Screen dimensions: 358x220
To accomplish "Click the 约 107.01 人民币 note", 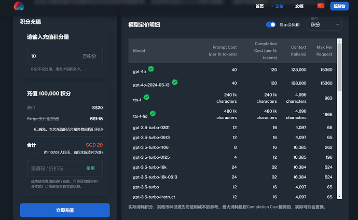I will (73, 152).
